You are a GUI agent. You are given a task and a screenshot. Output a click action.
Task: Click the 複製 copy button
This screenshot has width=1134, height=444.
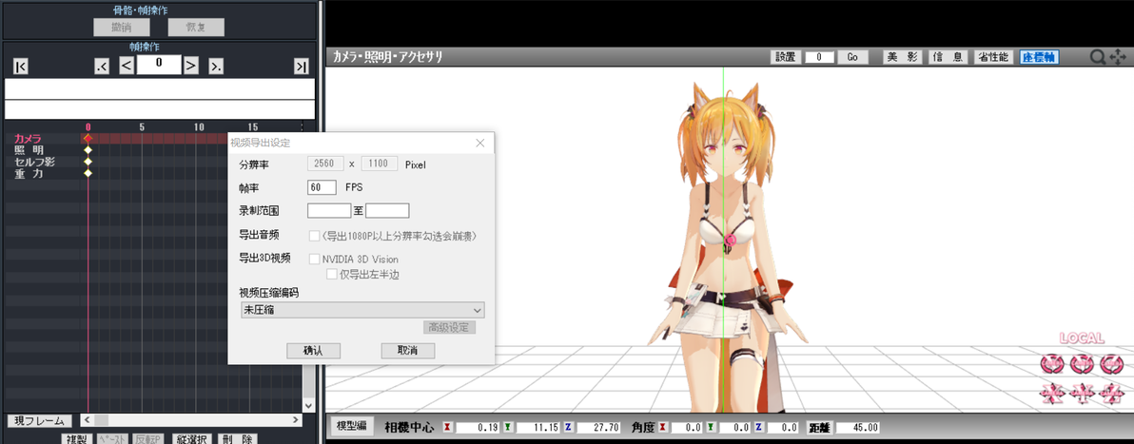(x=77, y=438)
